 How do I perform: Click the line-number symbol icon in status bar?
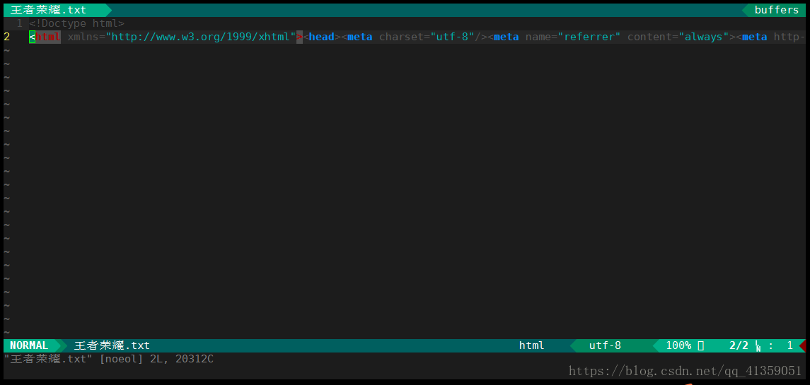pos(758,346)
